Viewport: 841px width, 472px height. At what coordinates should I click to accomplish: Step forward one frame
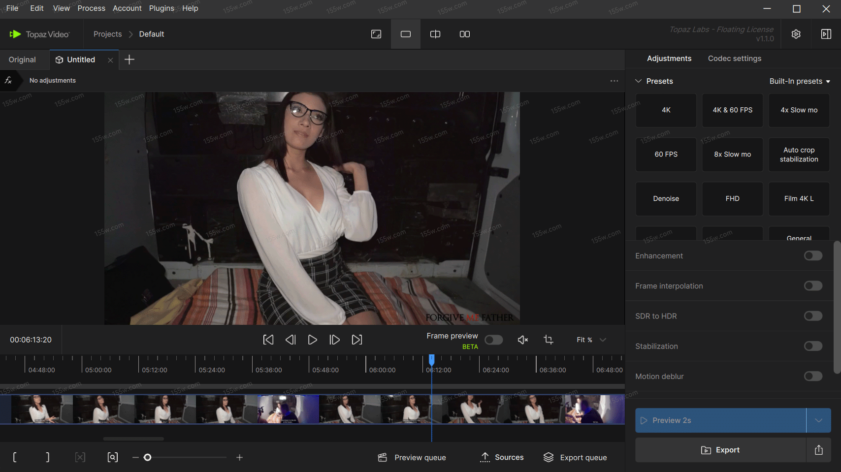334,340
